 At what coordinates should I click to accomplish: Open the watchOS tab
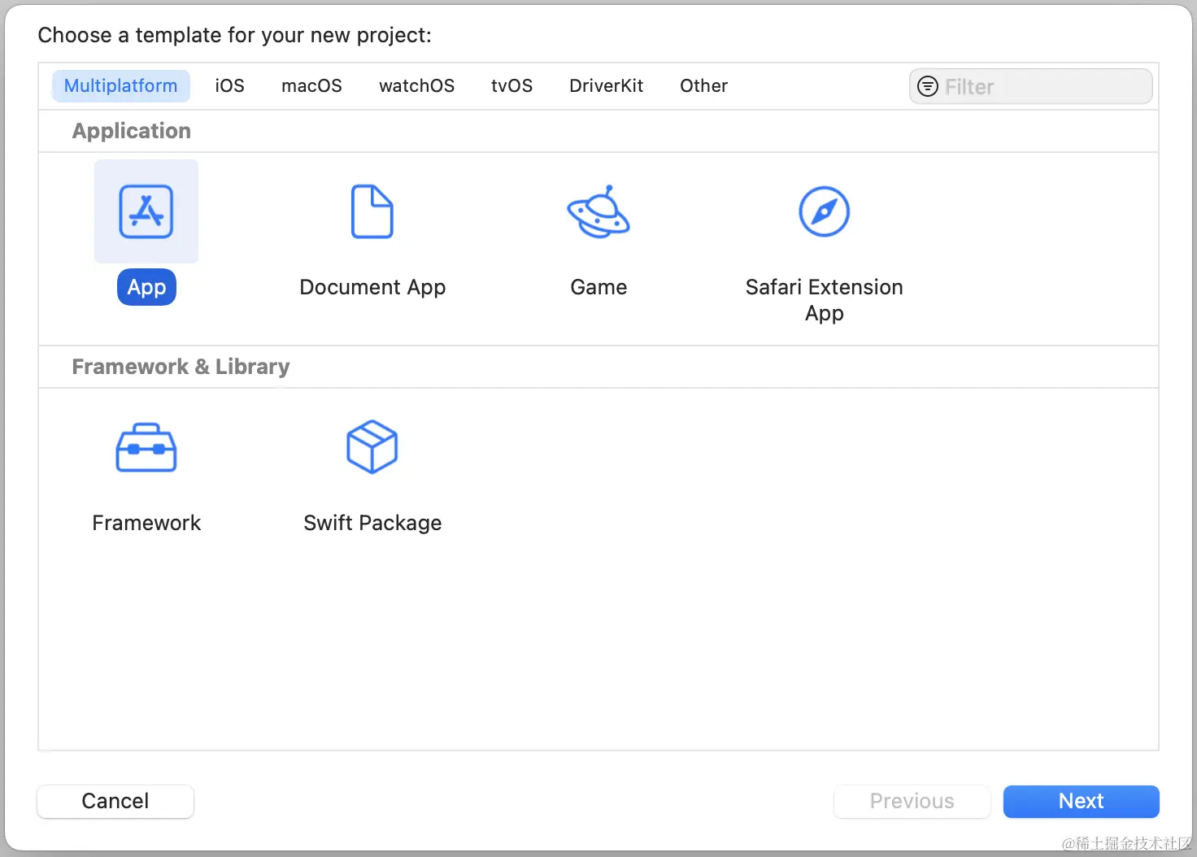coord(416,86)
